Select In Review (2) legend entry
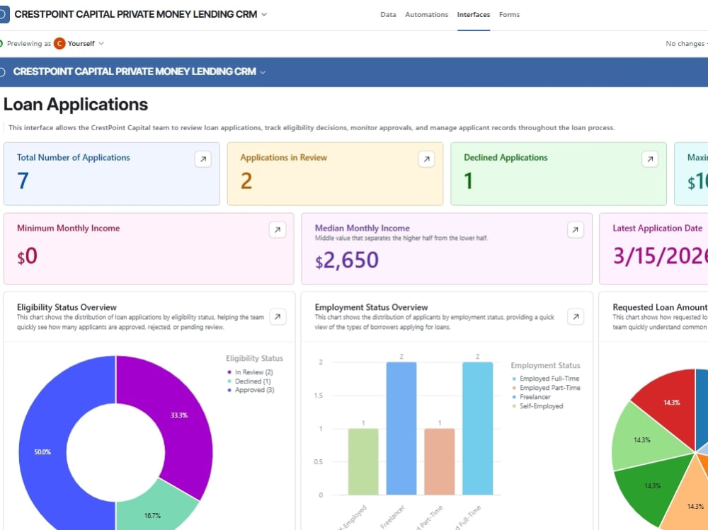Image resolution: width=708 pixels, height=530 pixels. pos(251,372)
